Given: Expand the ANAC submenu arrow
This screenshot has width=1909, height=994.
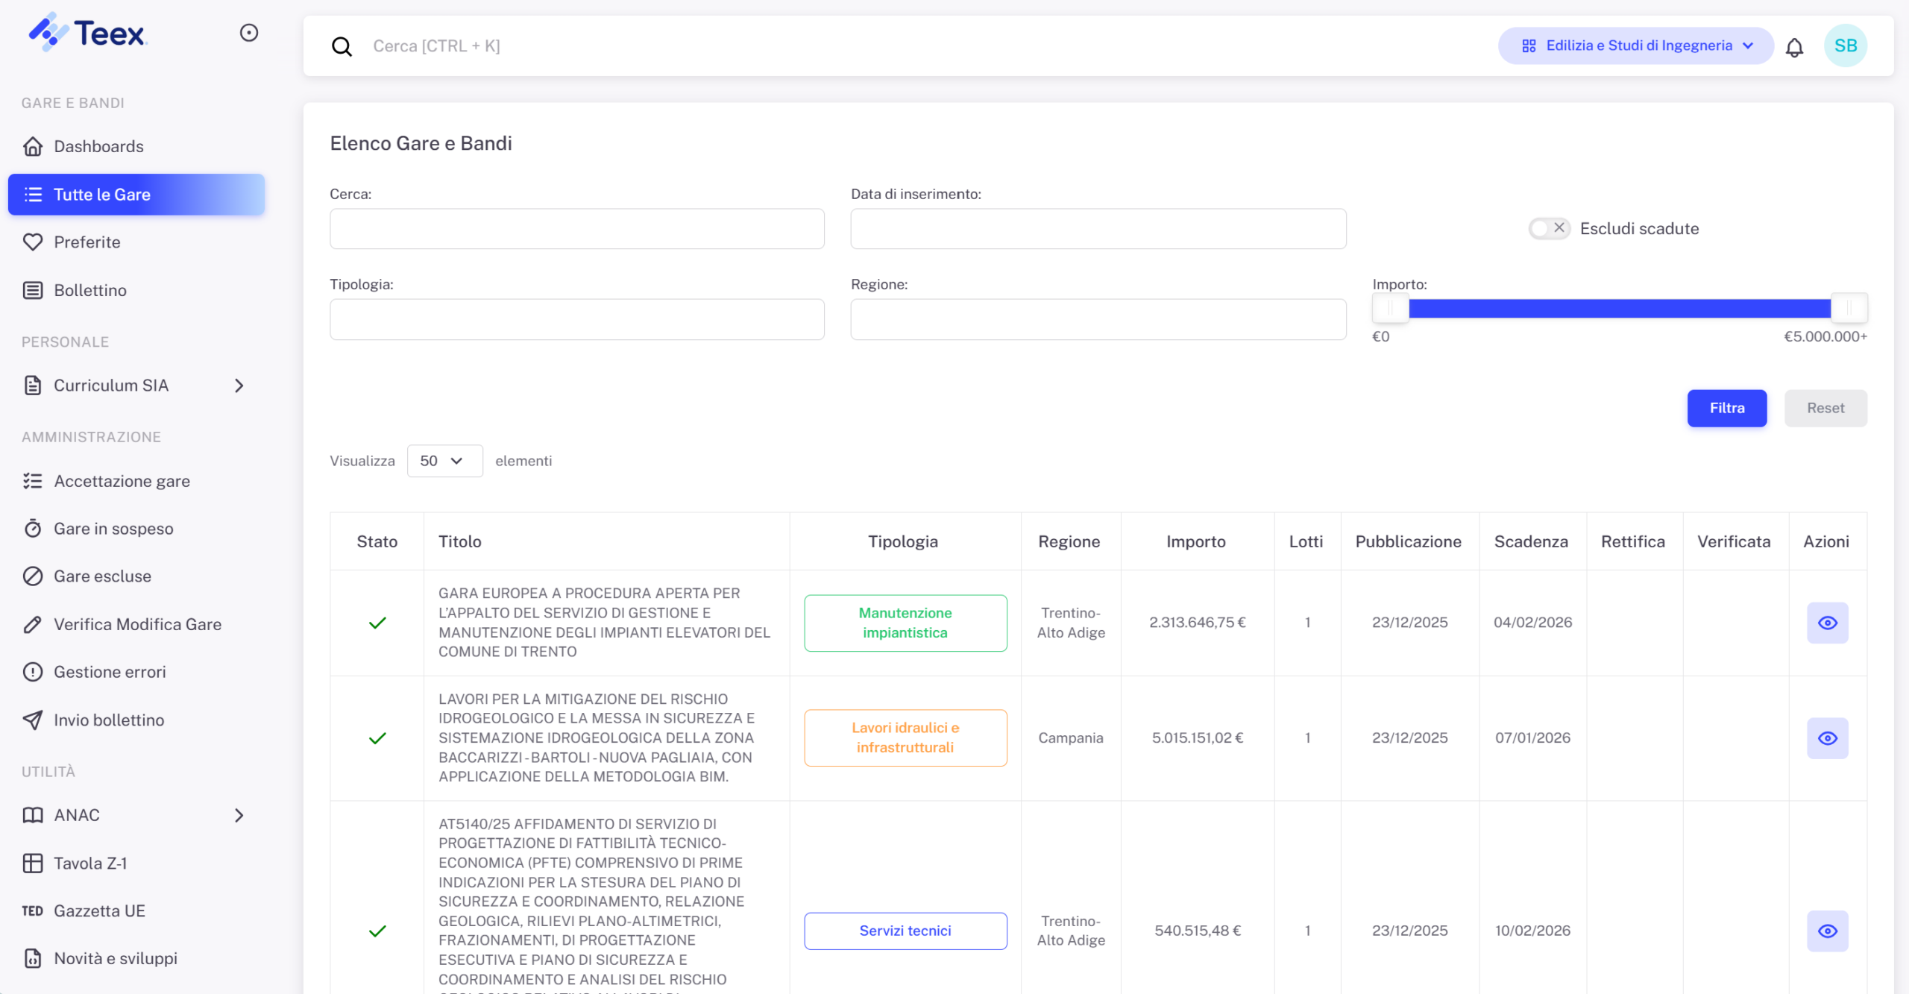Looking at the screenshot, I should point(239,815).
